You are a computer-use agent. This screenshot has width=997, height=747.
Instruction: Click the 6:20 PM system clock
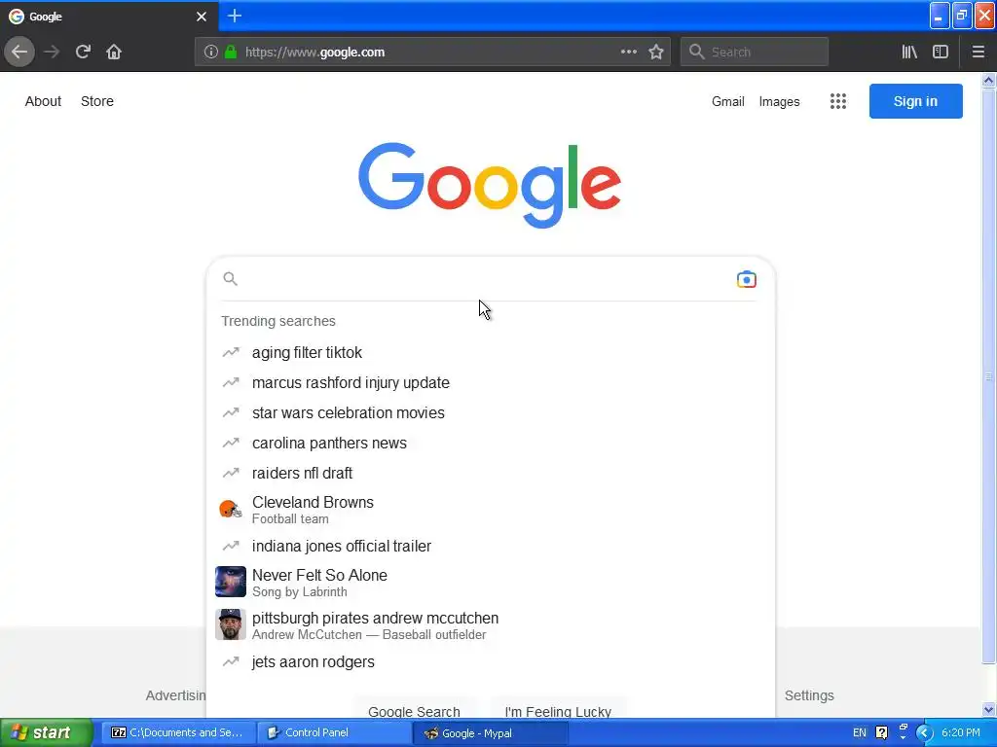point(961,733)
